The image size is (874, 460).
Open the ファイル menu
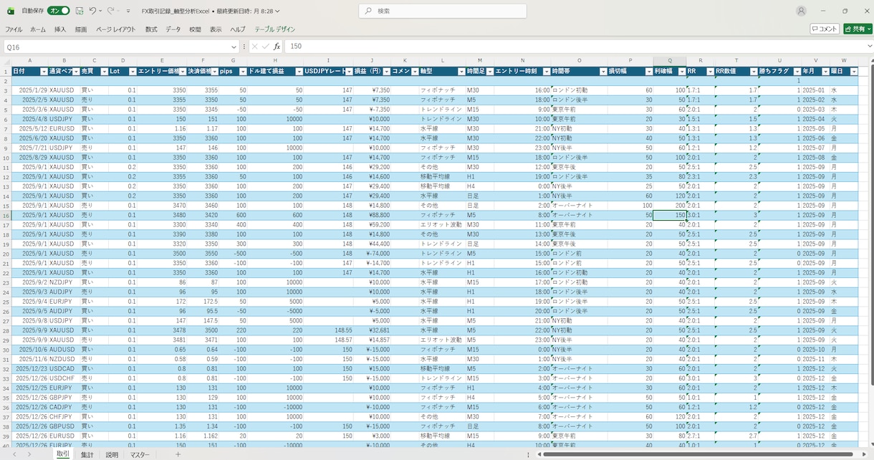click(x=14, y=29)
